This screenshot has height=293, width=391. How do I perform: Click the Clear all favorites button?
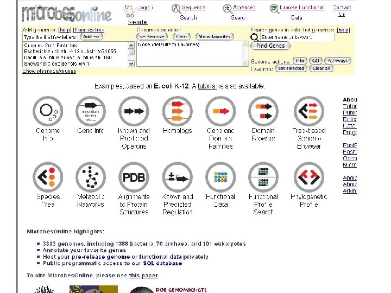321,68
